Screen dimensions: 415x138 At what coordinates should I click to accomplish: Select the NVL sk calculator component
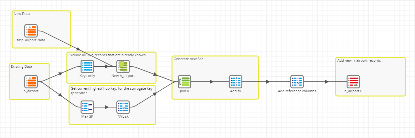pyautogui.click(x=123, y=107)
